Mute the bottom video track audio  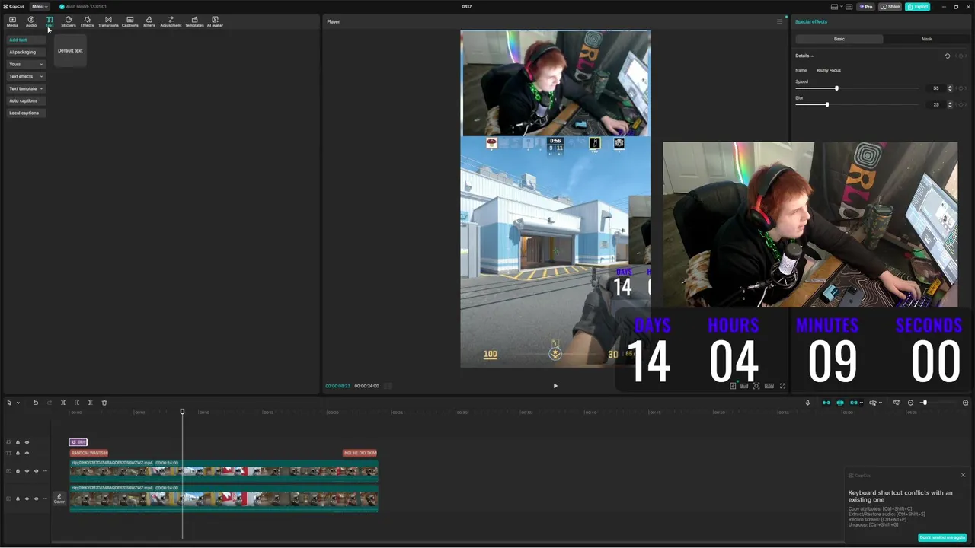coord(36,499)
